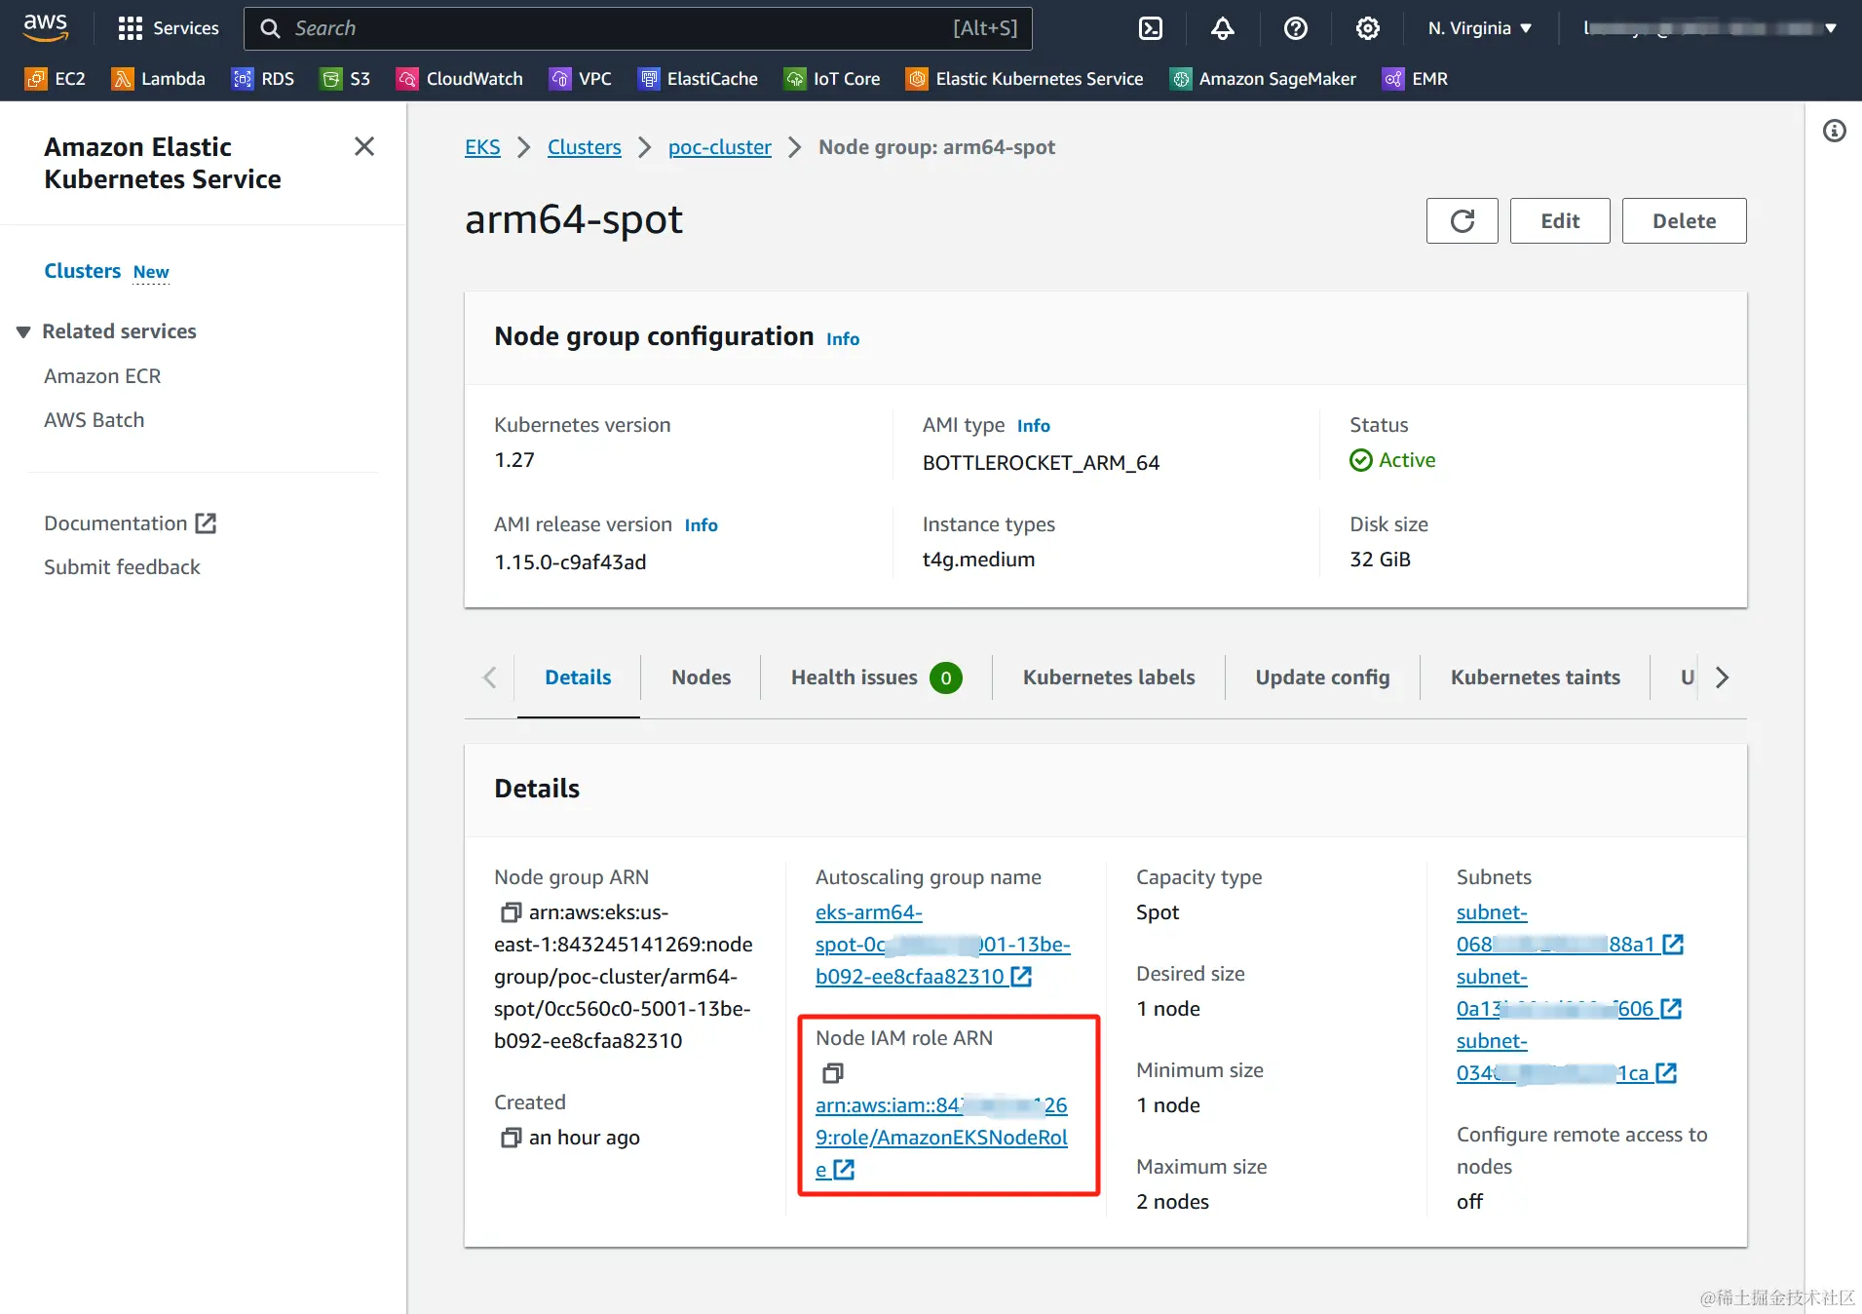The width and height of the screenshot is (1862, 1314).
Task: Open the help question mark menu
Action: [1295, 28]
